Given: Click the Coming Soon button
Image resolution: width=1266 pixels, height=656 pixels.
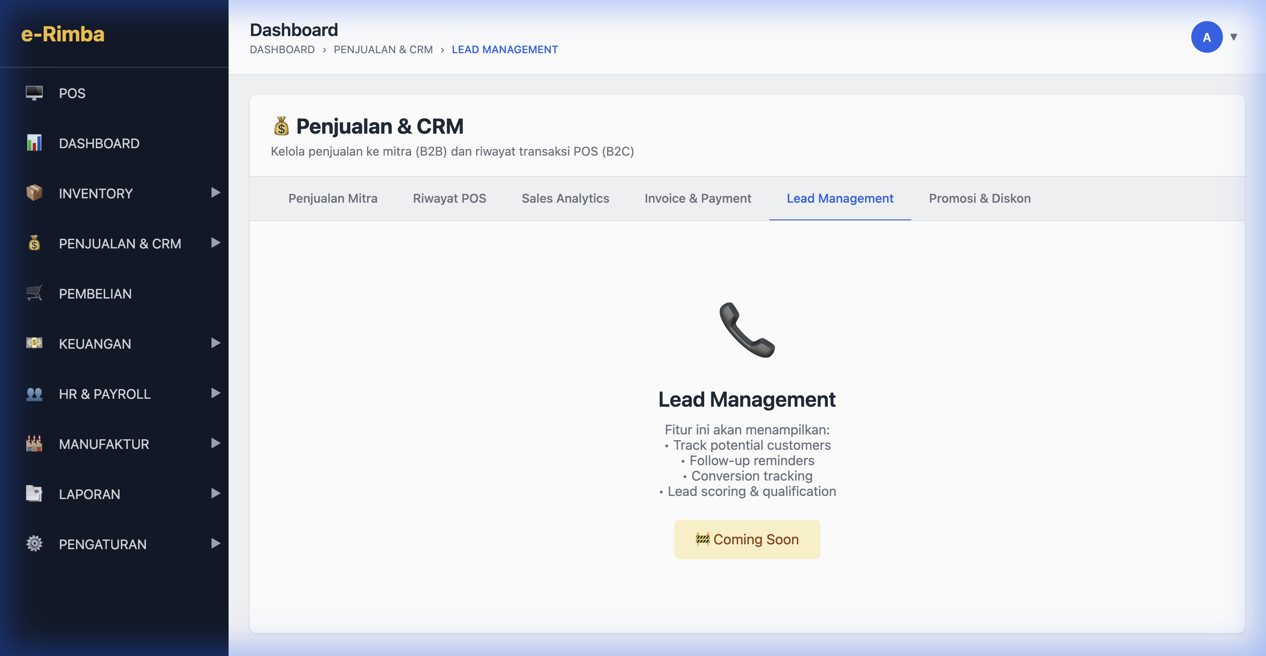Looking at the screenshot, I should point(746,539).
